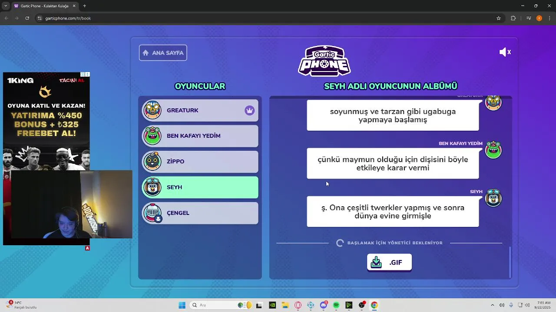The image size is (556, 312).
Task: Open the browser extensions puzzle icon
Action: (513, 18)
